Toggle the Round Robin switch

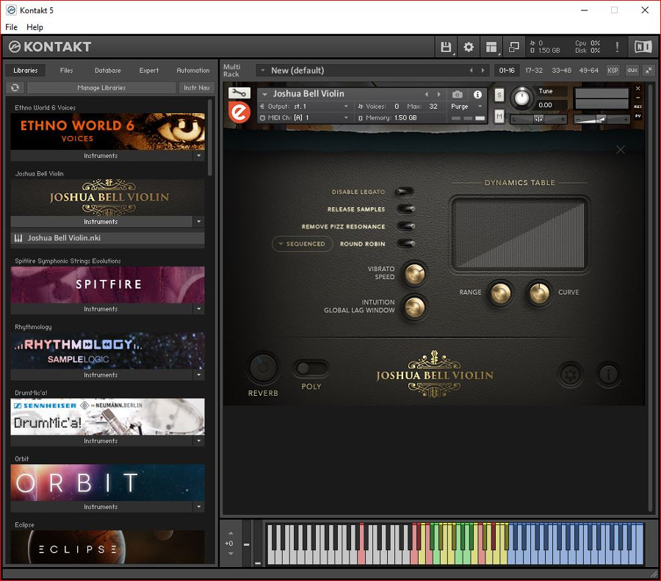[406, 244]
